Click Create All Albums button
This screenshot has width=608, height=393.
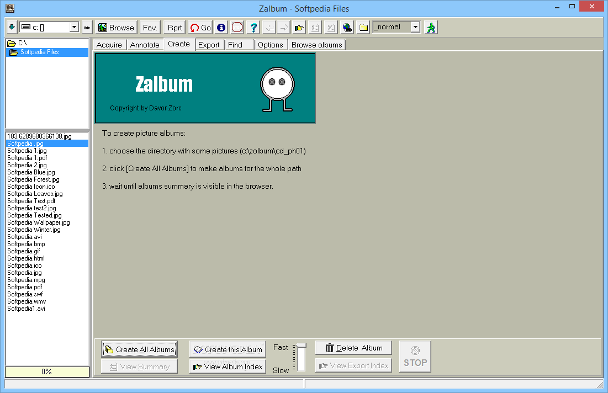(x=140, y=349)
